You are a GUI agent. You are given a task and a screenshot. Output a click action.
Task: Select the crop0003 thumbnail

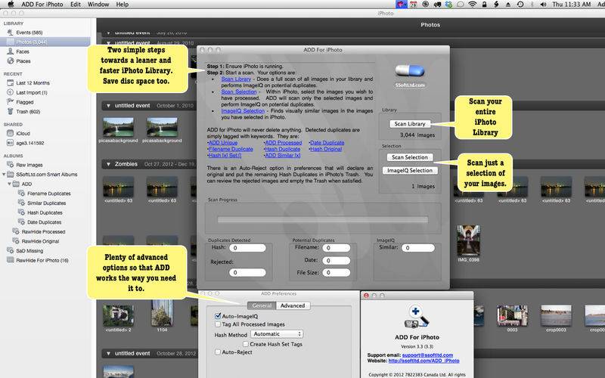pos(556,315)
